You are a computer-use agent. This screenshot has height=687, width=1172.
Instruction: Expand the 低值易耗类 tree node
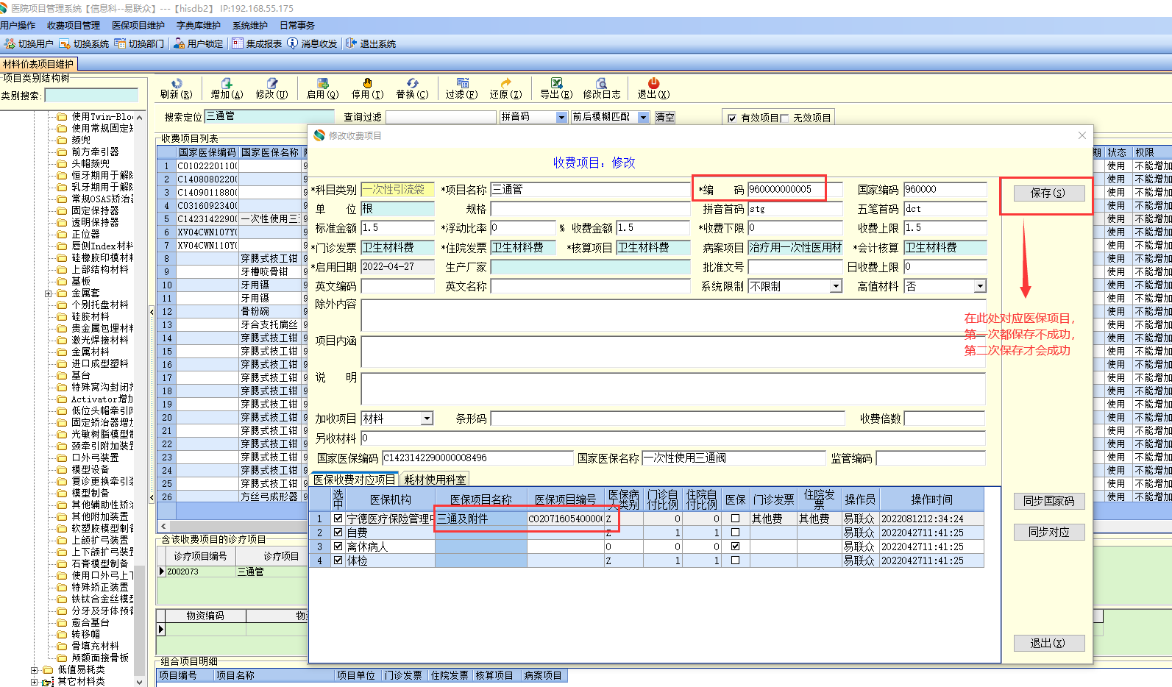[35, 669]
